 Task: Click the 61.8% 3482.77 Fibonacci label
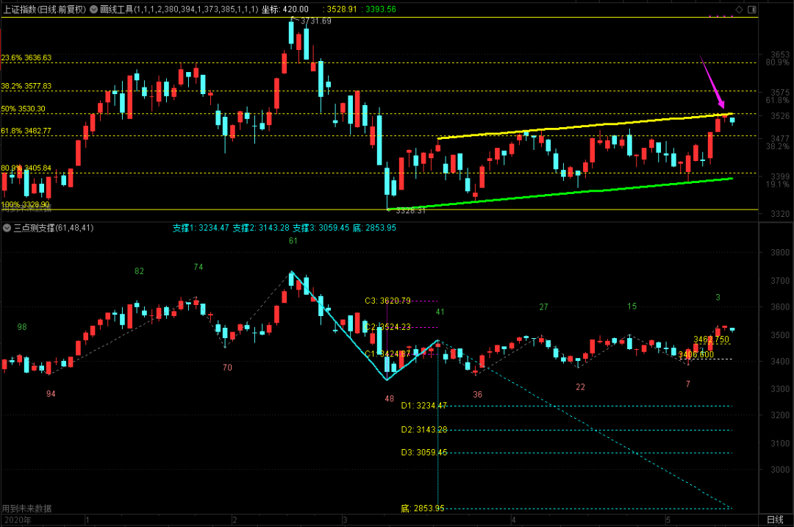26,131
